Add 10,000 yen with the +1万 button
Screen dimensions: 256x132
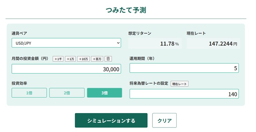tap(70, 59)
